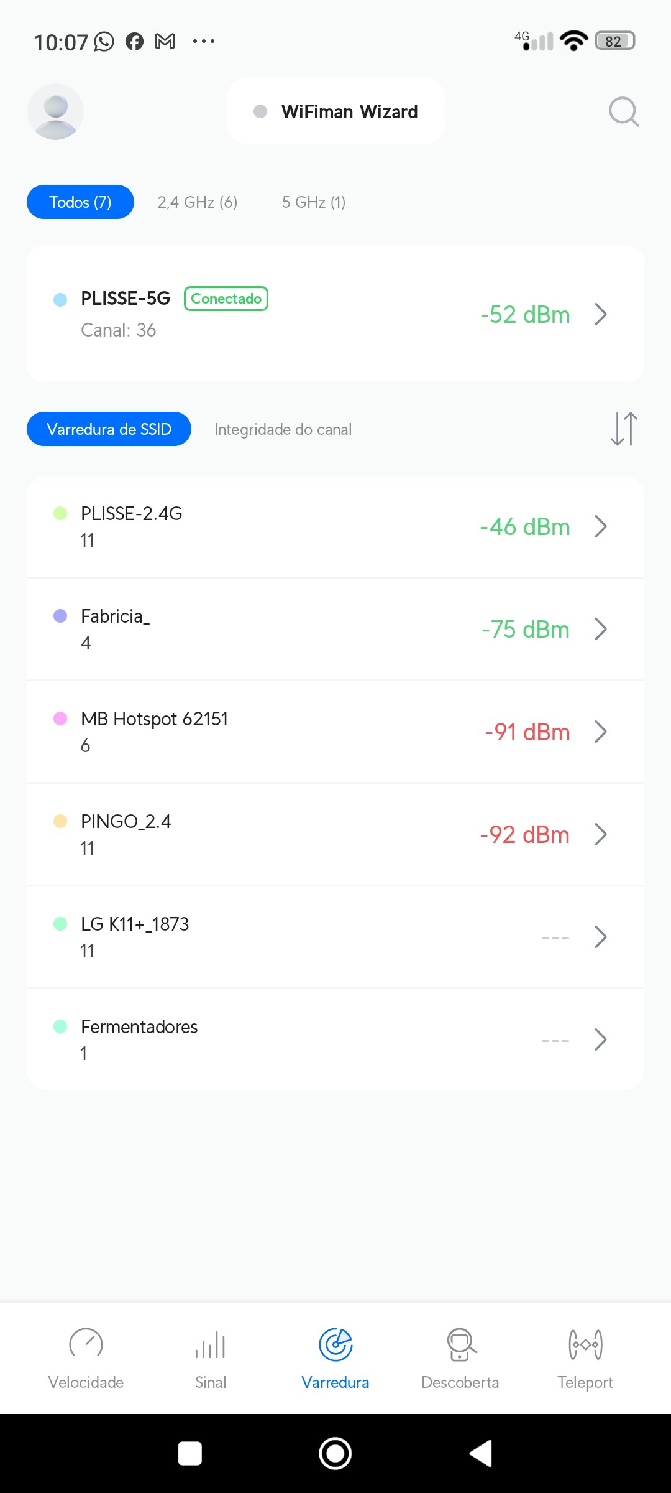The height and width of the screenshot is (1493, 671).
Task: Expand PLISSE-5G connected network details
Action: tap(600, 315)
